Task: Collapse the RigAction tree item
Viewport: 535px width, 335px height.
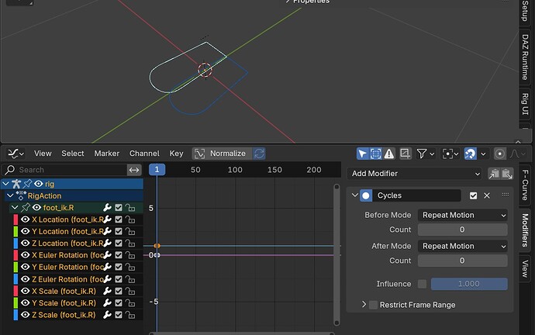Action: click(x=10, y=196)
